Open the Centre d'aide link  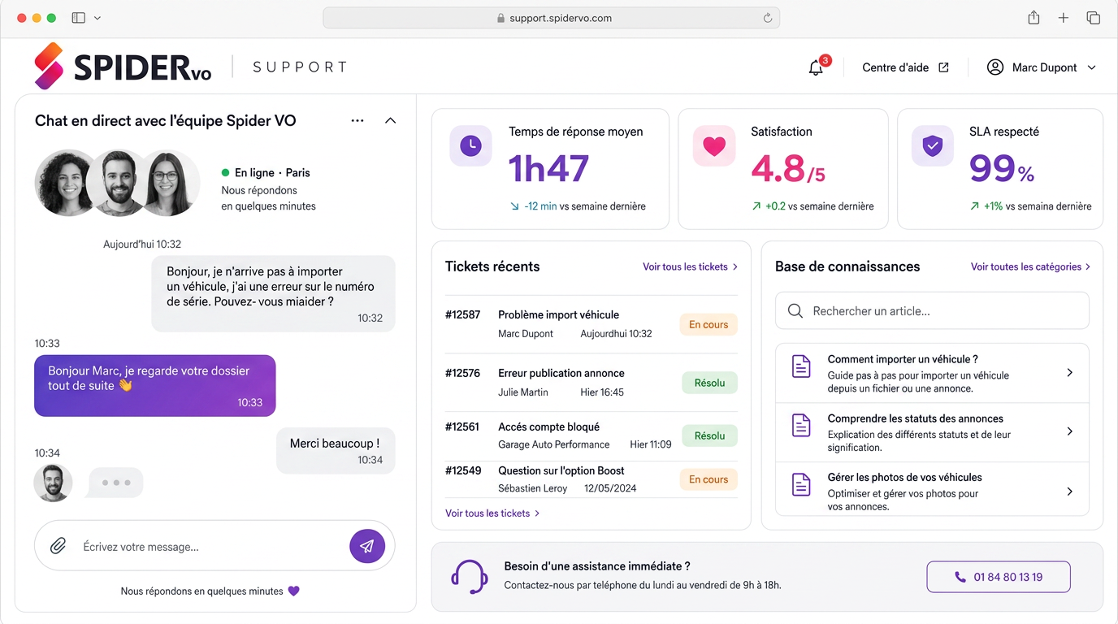pyautogui.click(x=895, y=67)
